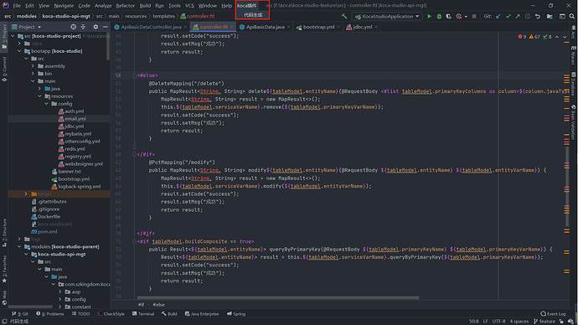Open Terminal tool window
Image resolution: width=578 pixels, height=325 pixels.
click(143, 314)
